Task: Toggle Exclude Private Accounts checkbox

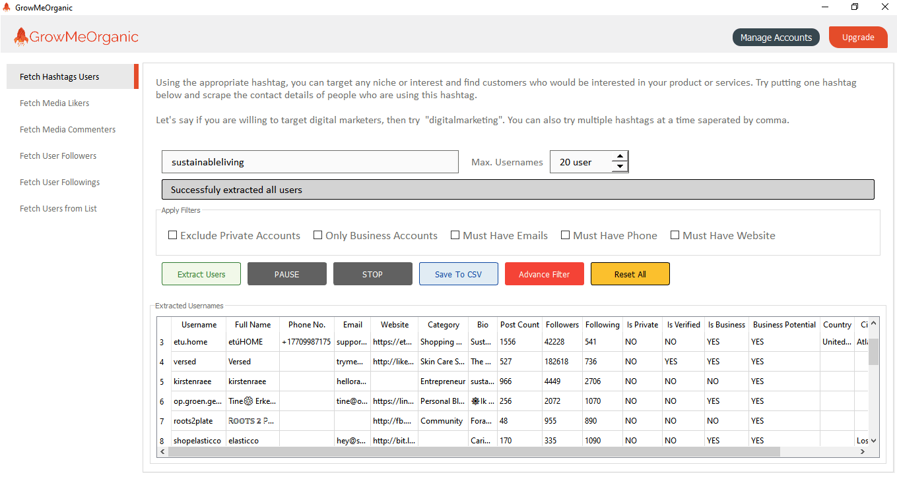Action: 173,235
